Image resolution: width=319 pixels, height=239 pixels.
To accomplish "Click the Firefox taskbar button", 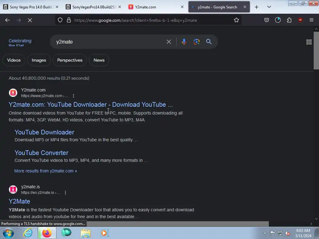I will pyautogui.click(x=47, y=233).
